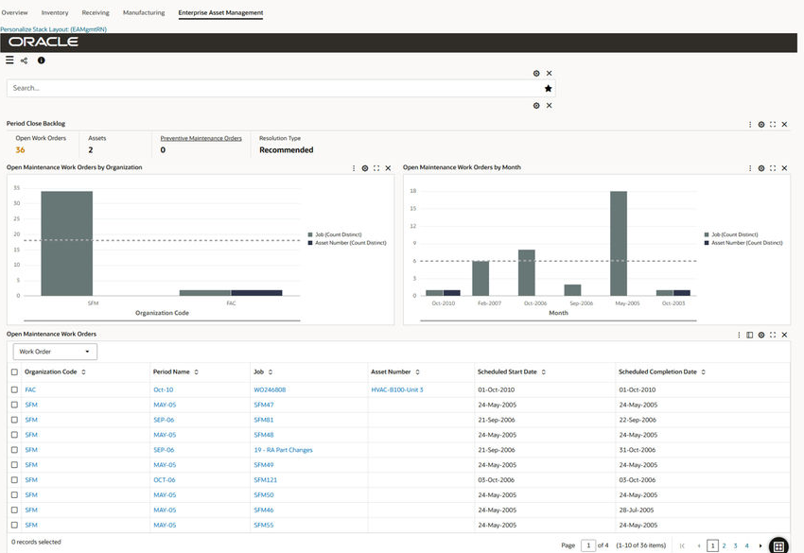Screen dimensions: 804x553
Task: Sort by Job column
Action: click(x=271, y=372)
